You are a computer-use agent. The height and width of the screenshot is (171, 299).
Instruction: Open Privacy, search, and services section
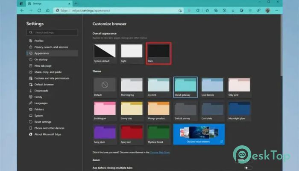[52, 47]
